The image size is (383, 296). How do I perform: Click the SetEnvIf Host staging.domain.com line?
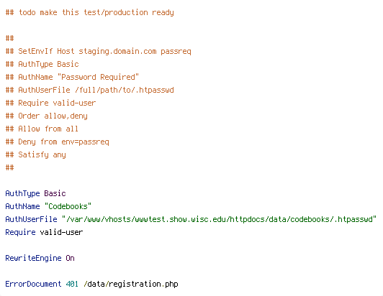point(98,52)
